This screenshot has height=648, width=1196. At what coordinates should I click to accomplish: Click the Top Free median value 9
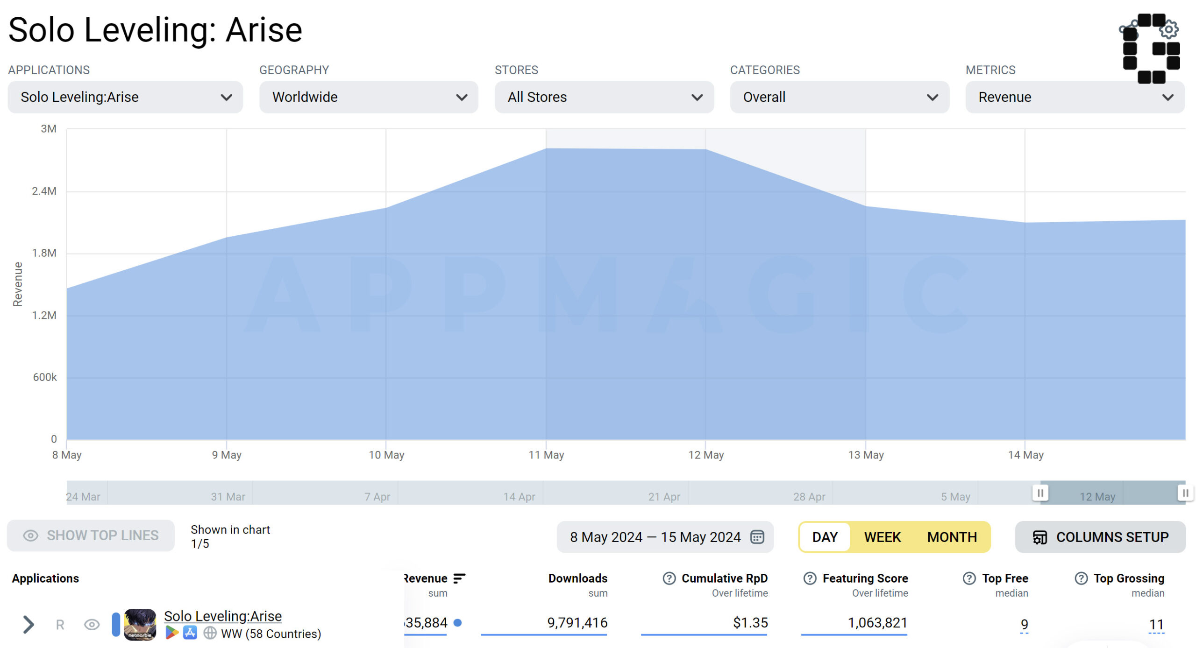coord(1024,624)
